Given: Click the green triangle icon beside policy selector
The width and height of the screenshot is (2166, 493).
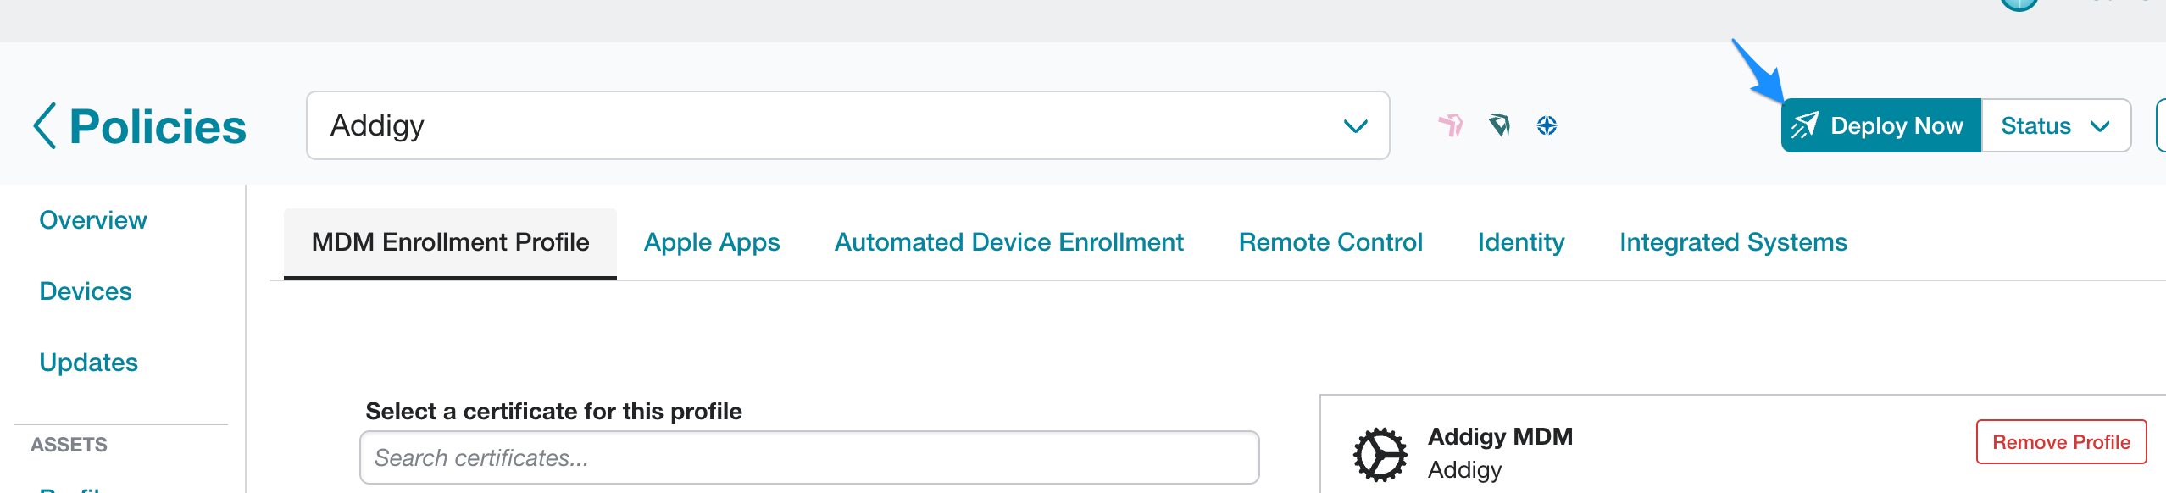Looking at the screenshot, I should 1500,125.
